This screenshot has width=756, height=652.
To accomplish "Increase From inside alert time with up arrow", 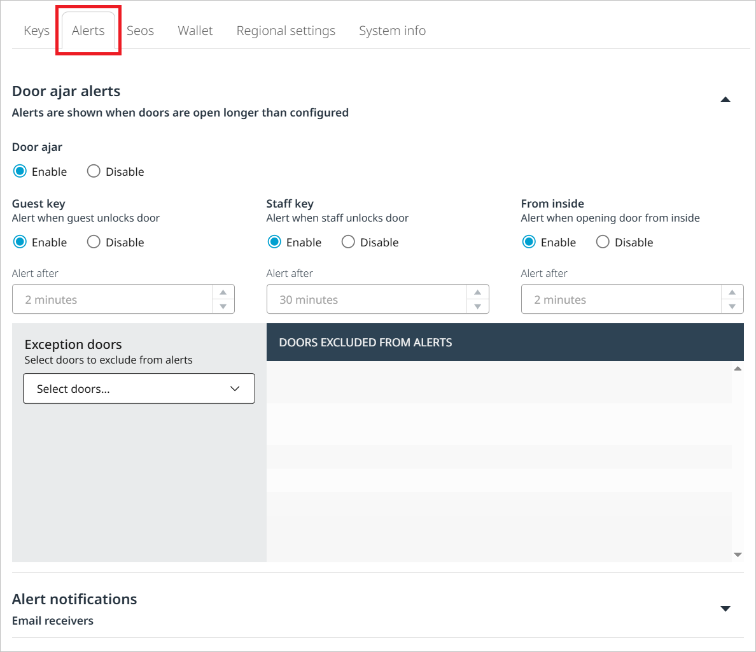I will tap(732, 292).
